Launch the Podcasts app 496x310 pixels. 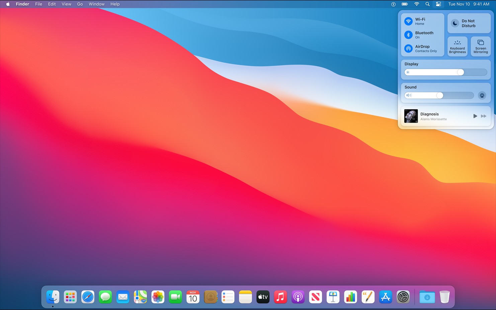298,297
